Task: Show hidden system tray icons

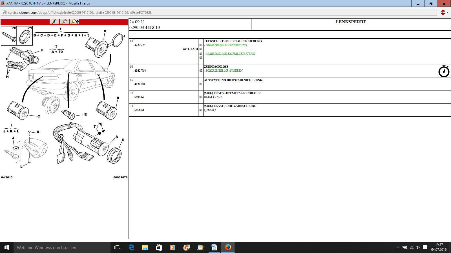Action: coord(398,247)
